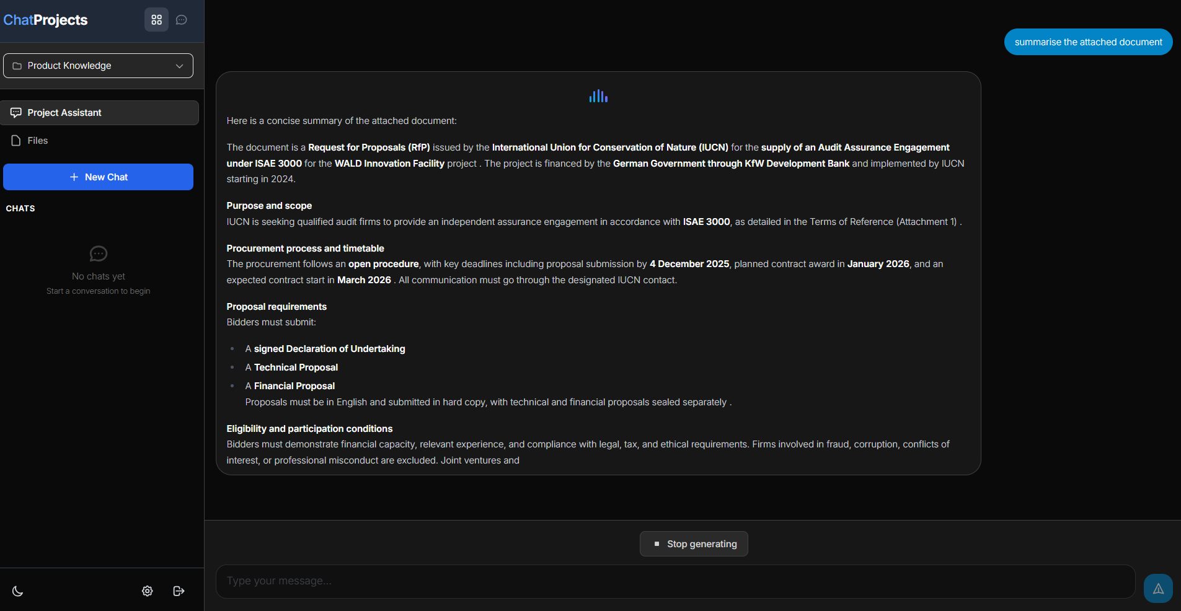Click 'WALD Innovation Facility' project name
The width and height of the screenshot is (1181, 611).
pos(389,164)
